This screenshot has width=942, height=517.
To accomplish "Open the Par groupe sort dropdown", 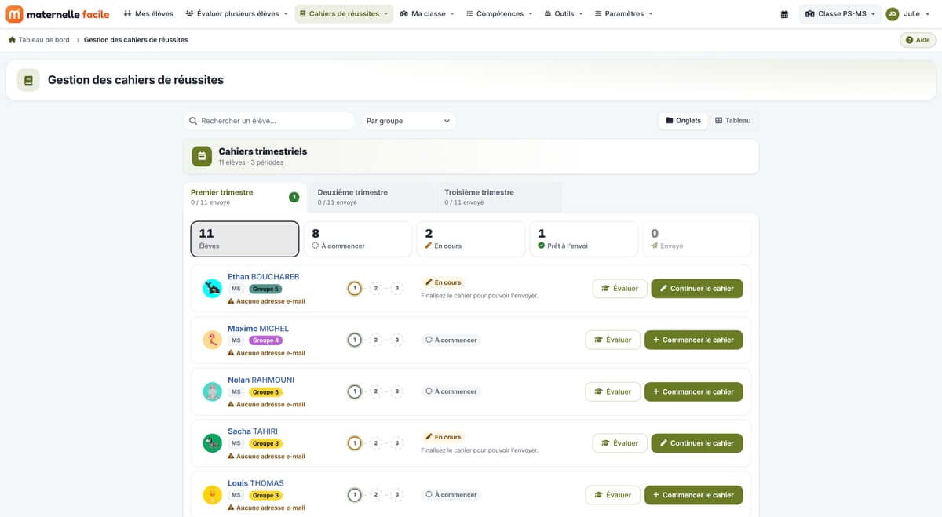I will (408, 121).
